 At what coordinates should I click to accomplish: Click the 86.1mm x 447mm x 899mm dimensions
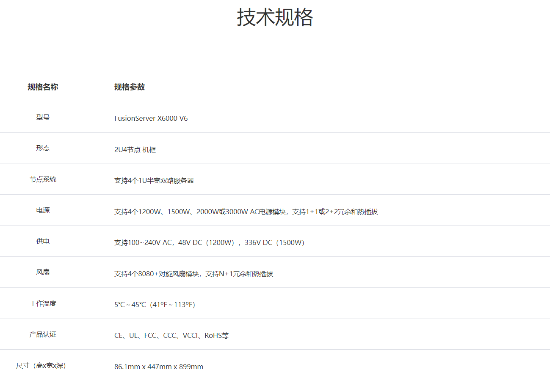[159, 367]
